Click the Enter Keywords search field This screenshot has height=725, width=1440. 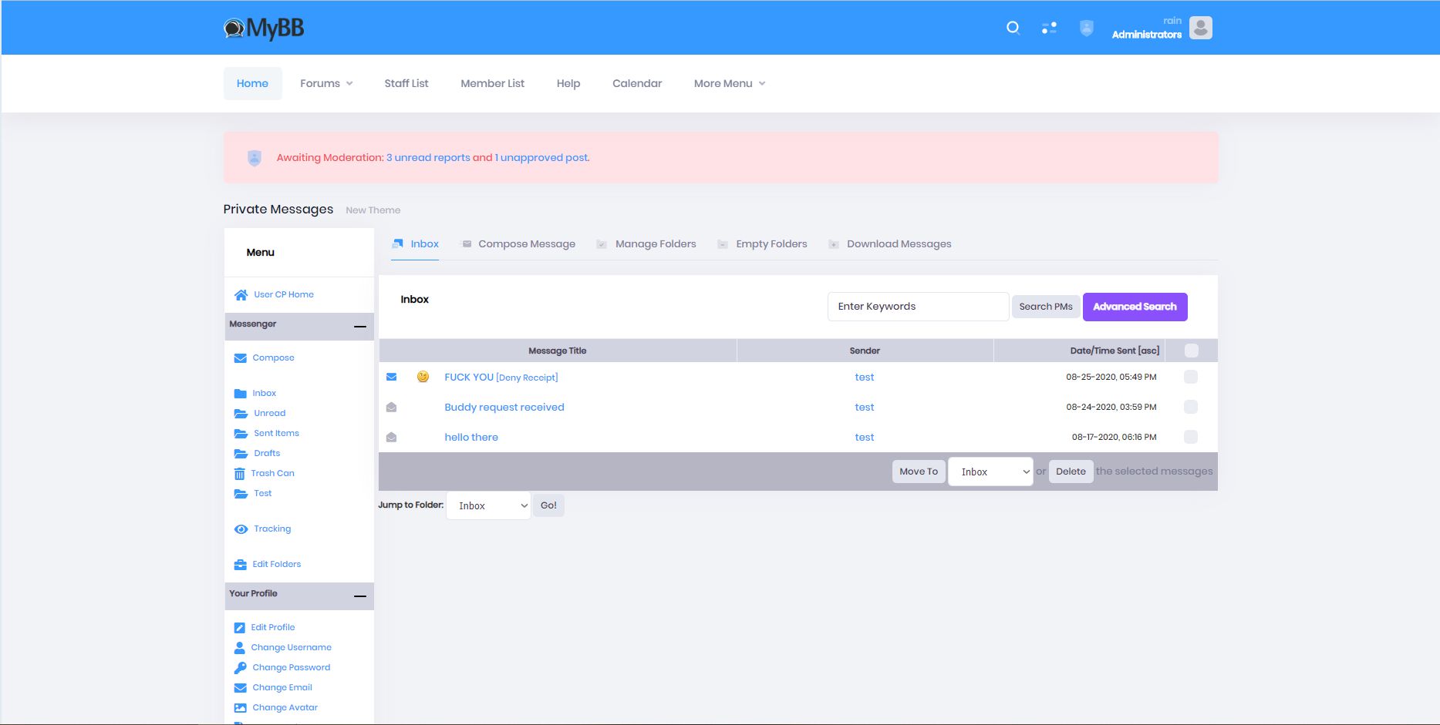coord(918,307)
